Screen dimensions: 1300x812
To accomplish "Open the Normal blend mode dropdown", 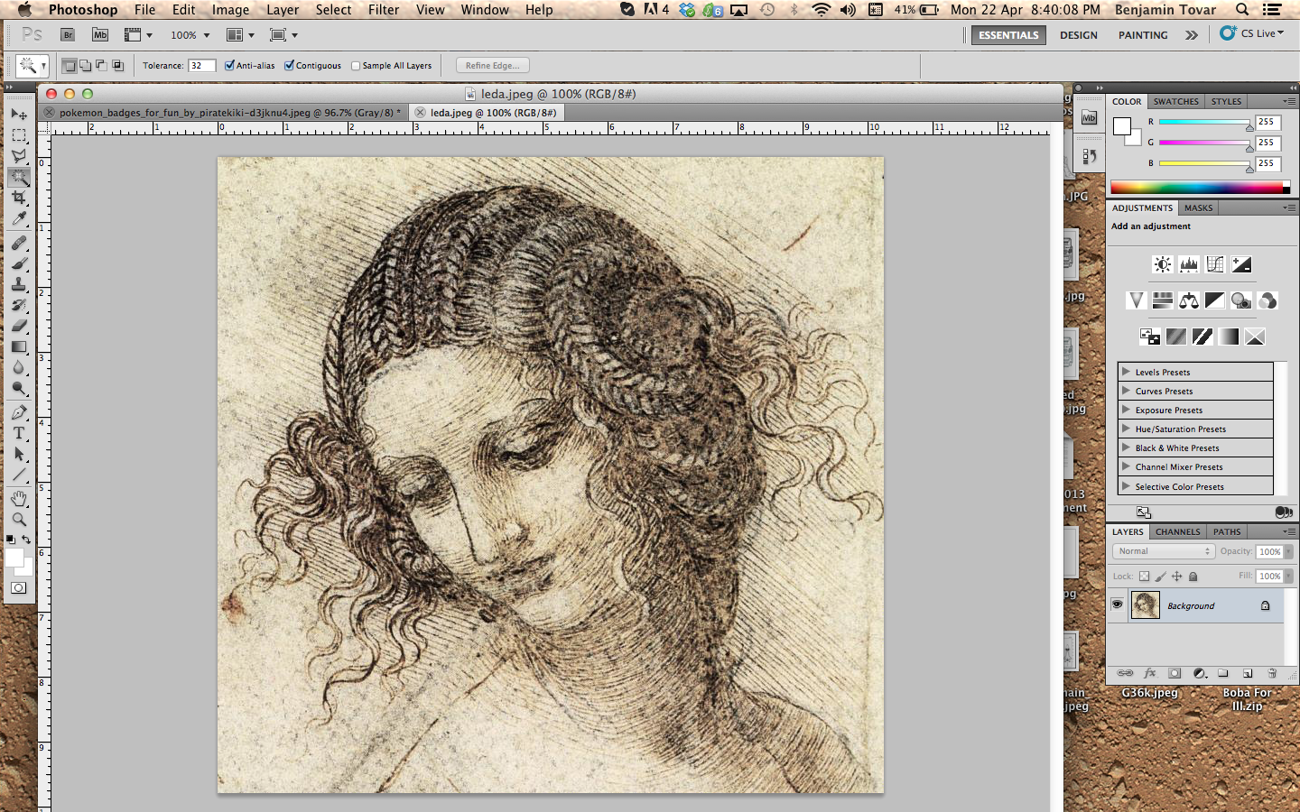I will point(1163,551).
